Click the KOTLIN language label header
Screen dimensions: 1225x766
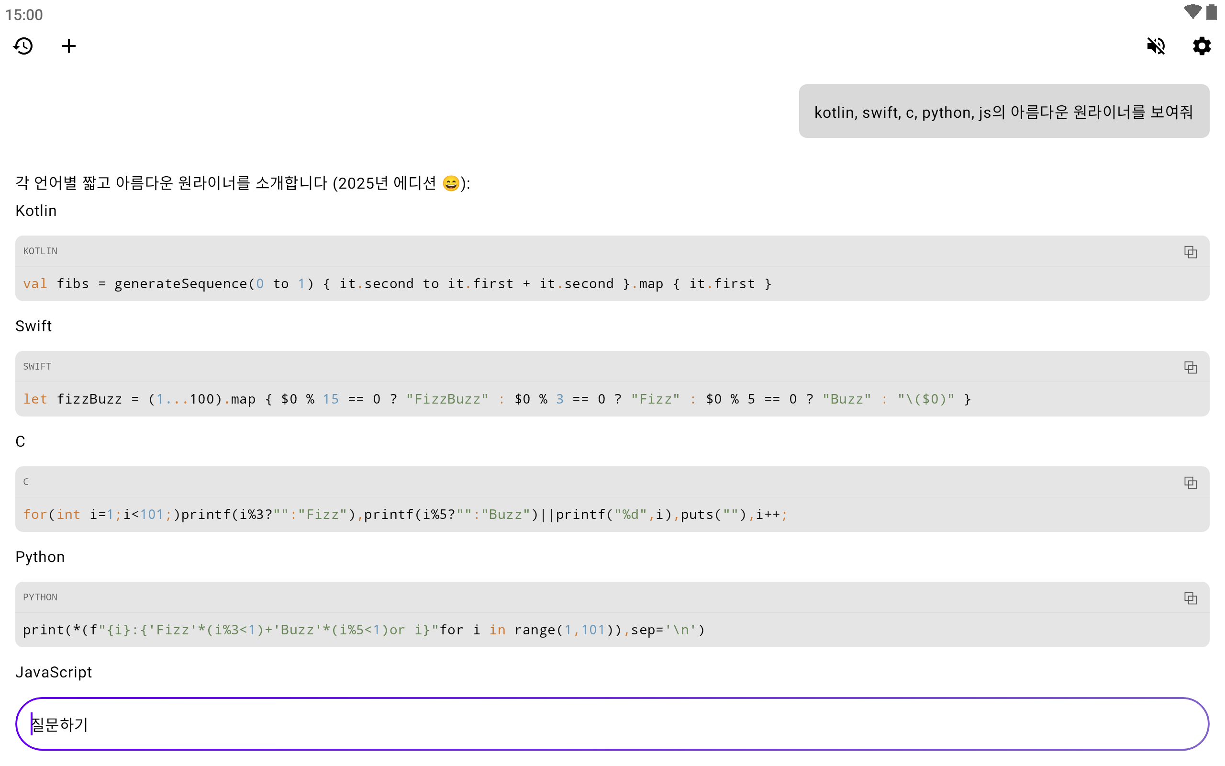[41, 251]
